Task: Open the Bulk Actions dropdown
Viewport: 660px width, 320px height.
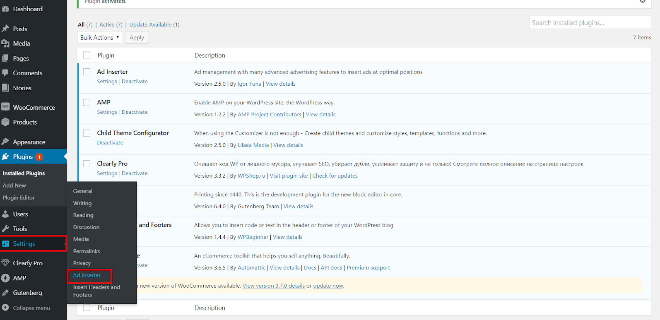Action: point(100,37)
